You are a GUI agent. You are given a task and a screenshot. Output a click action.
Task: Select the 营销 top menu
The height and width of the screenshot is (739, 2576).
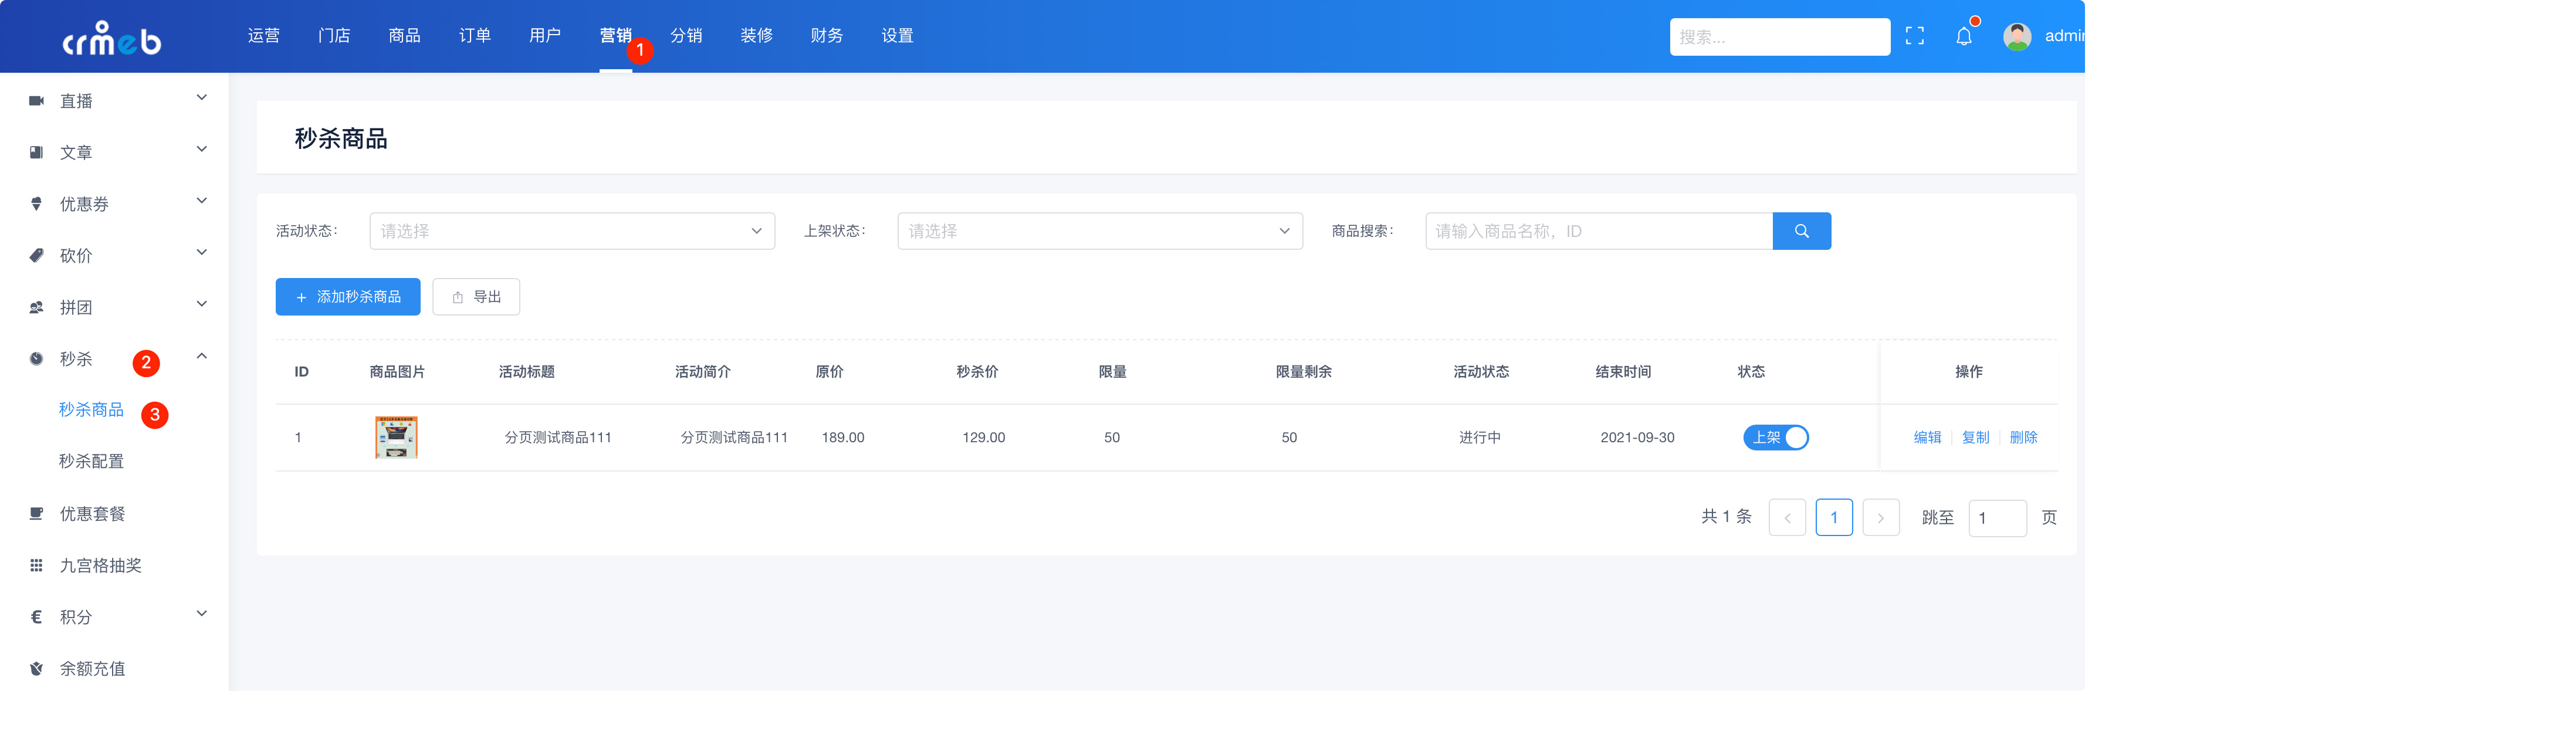pyautogui.click(x=615, y=36)
